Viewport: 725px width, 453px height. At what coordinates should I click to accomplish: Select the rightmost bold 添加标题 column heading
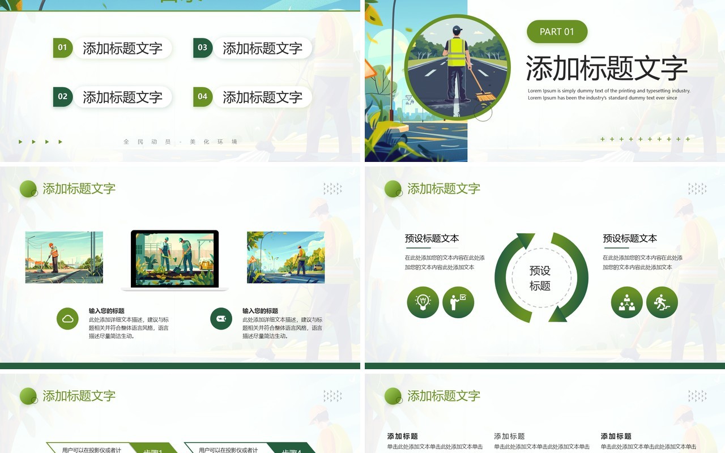point(616,436)
